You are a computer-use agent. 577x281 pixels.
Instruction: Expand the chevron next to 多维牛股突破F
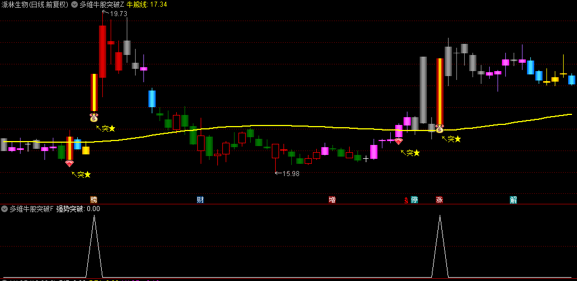click(4, 209)
